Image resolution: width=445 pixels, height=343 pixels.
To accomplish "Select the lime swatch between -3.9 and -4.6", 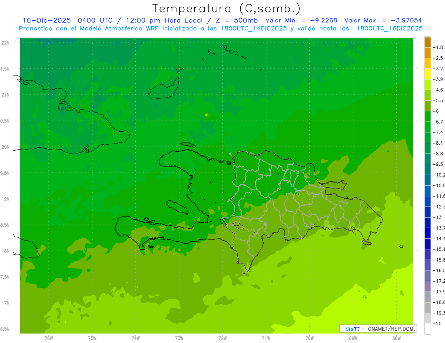I will click(x=428, y=85).
